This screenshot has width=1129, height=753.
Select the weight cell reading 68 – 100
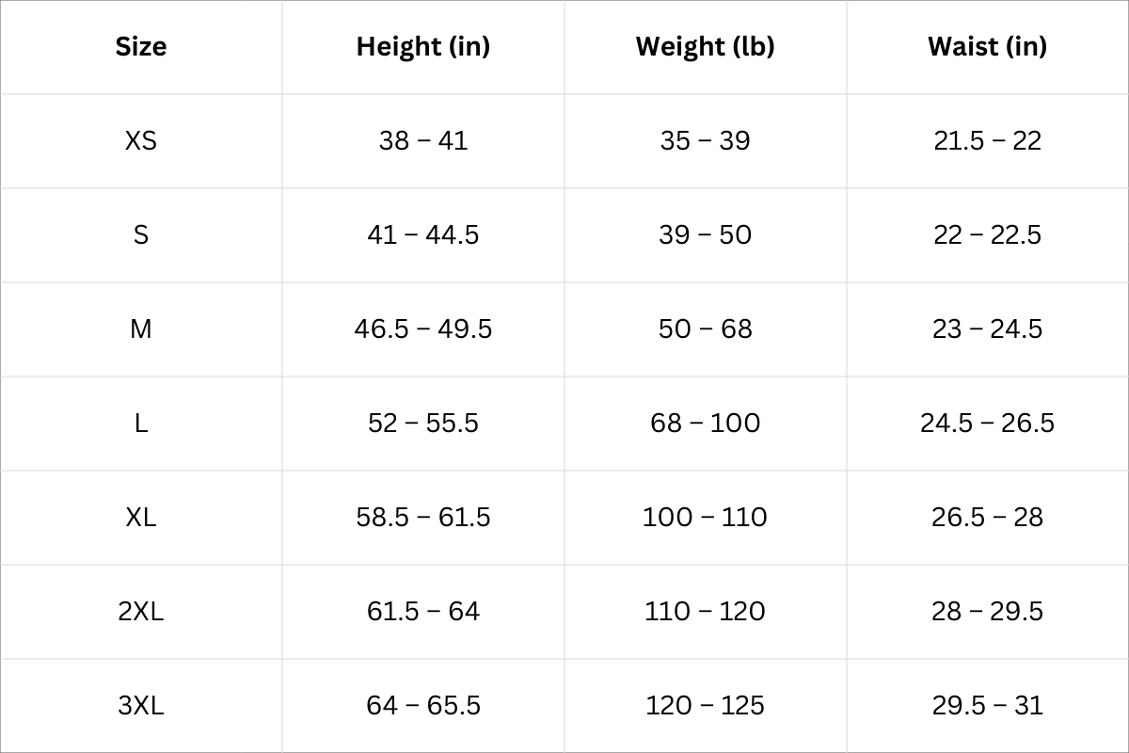tap(705, 423)
